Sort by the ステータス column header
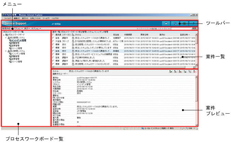Screen dimensions: 231x143 click(66, 35)
